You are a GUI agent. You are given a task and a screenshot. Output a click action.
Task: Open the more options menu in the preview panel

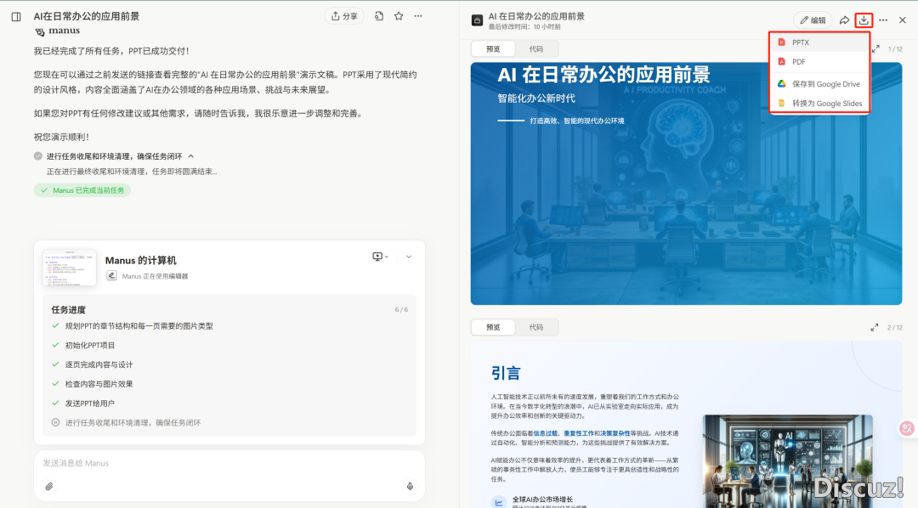883,20
